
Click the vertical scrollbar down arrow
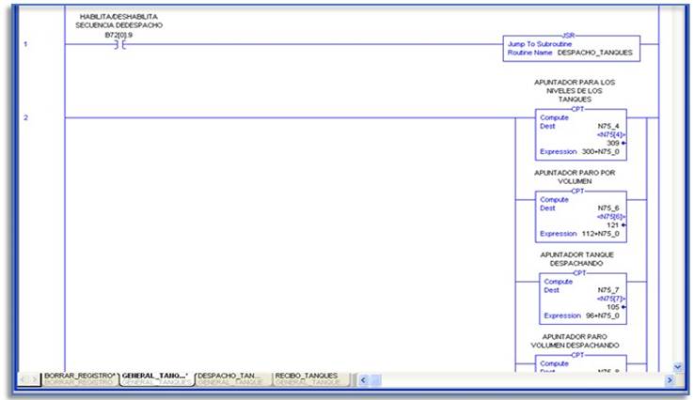[678, 367]
